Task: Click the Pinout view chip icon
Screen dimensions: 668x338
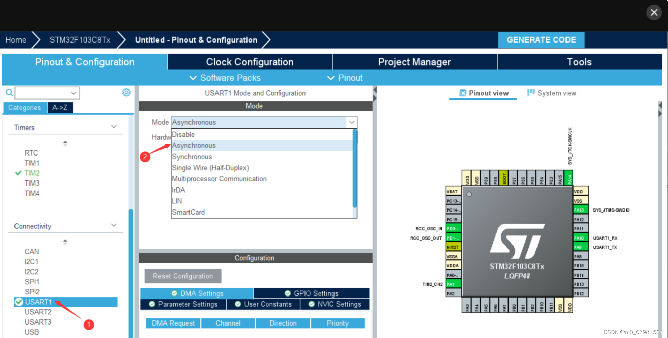Action: coord(463,93)
